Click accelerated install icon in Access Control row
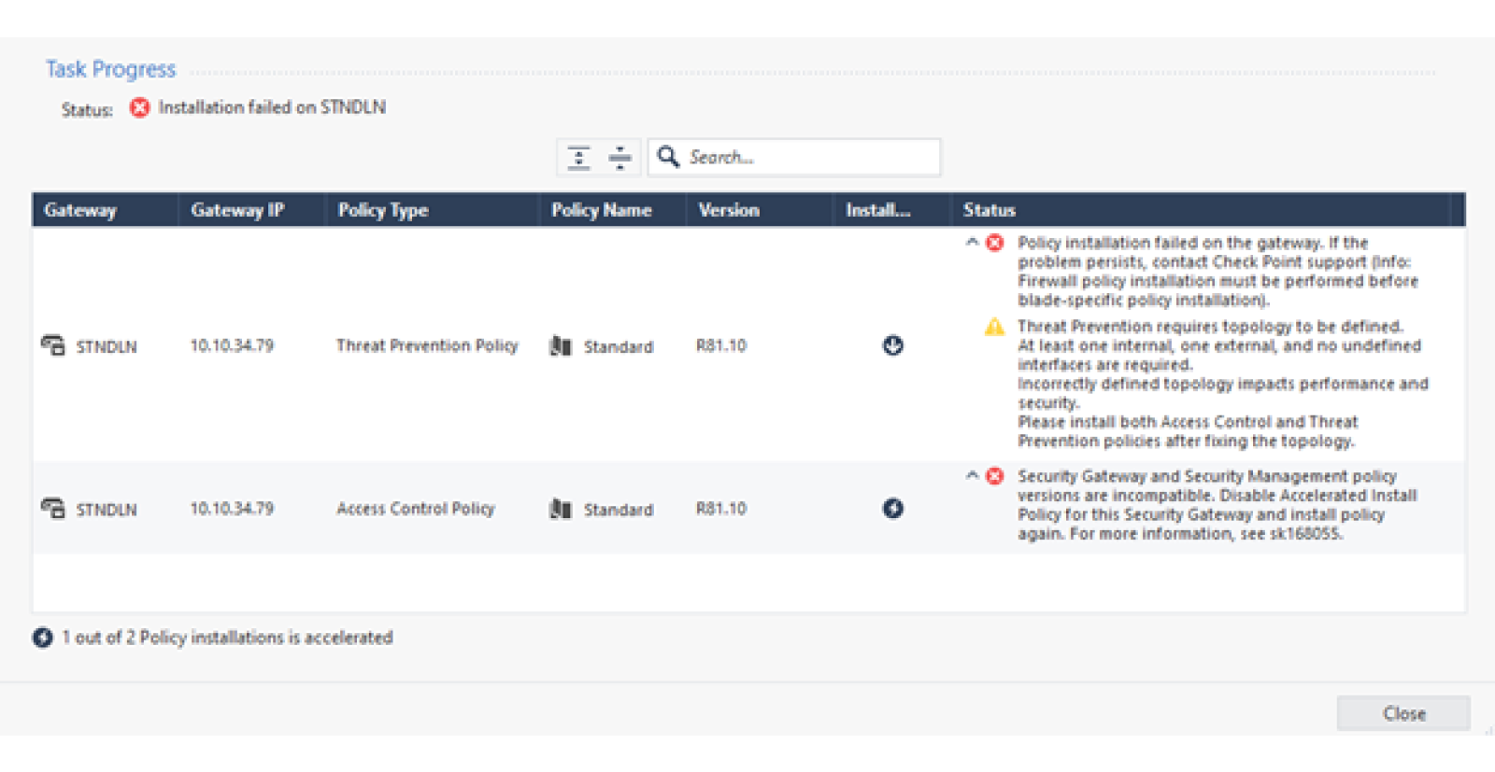The image size is (1495, 772). tap(893, 508)
